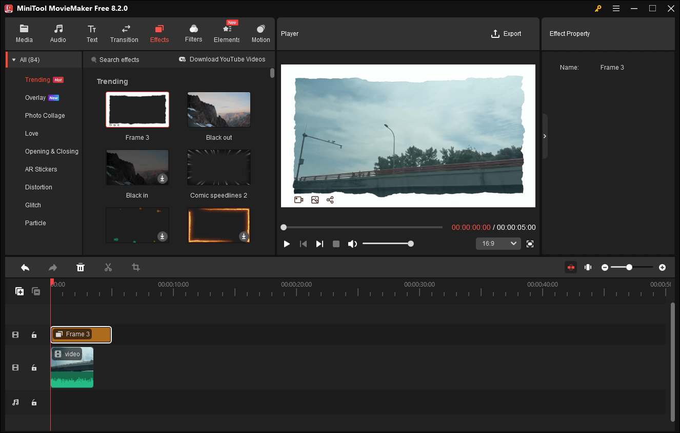Open the 16:9 aspect ratio dropdown
The image size is (680, 433).
point(498,244)
